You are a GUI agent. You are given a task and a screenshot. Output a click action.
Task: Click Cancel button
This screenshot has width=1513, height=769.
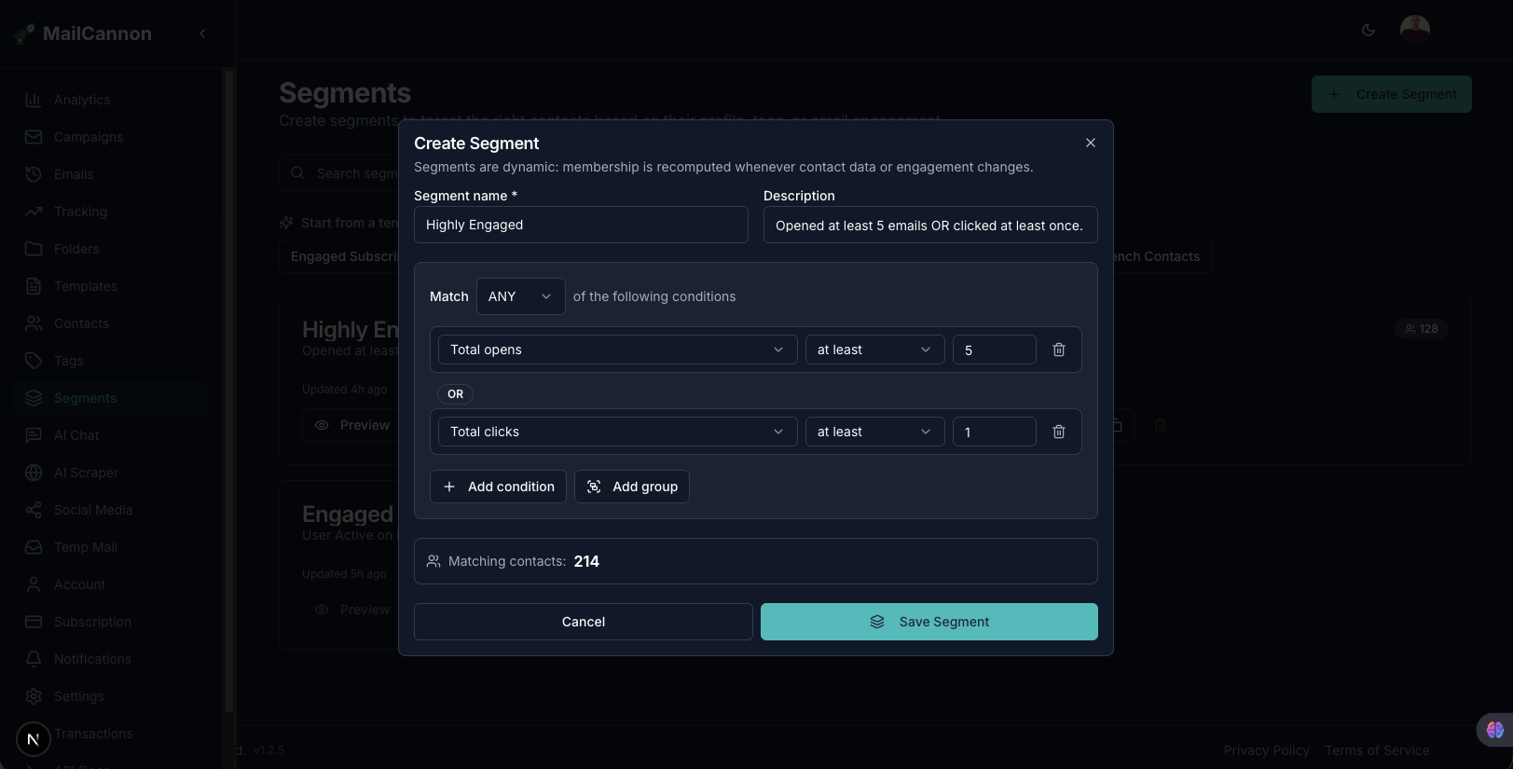pos(584,622)
